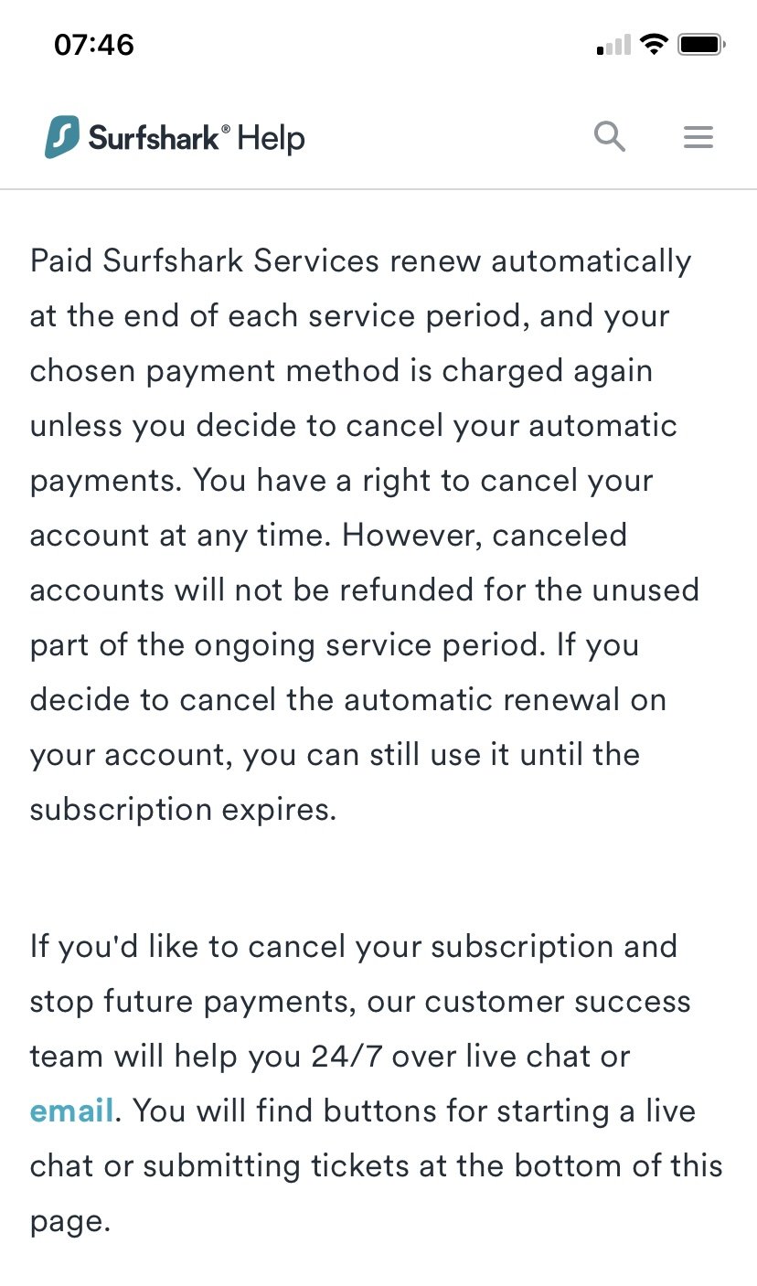This screenshot has height=1286, width=757.
Task: Tap the Wi-Fi status icon
Action: tap(654, 44)
